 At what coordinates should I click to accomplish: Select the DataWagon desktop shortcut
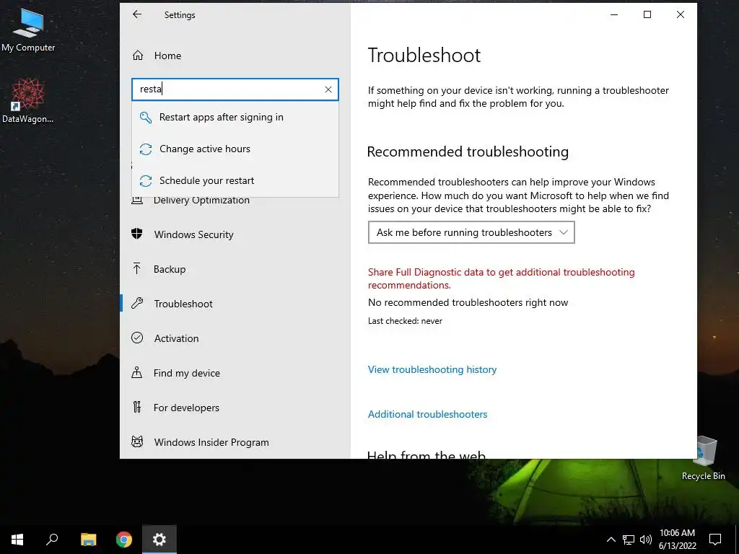click(x=28, y=101)
